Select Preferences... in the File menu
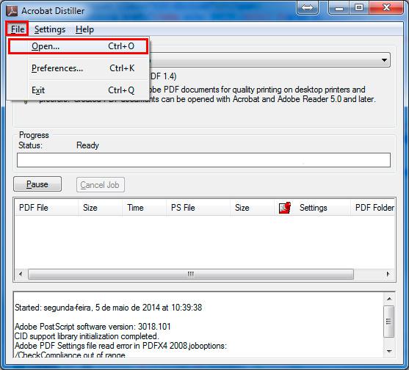409x370 pixels. 79,68
